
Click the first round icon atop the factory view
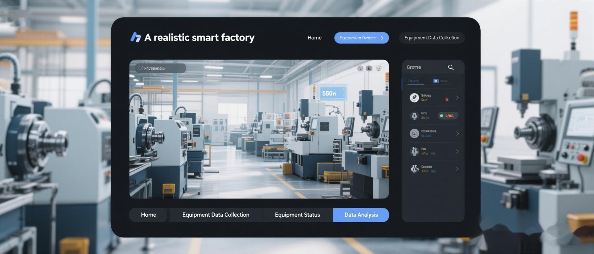pos(360,68)
